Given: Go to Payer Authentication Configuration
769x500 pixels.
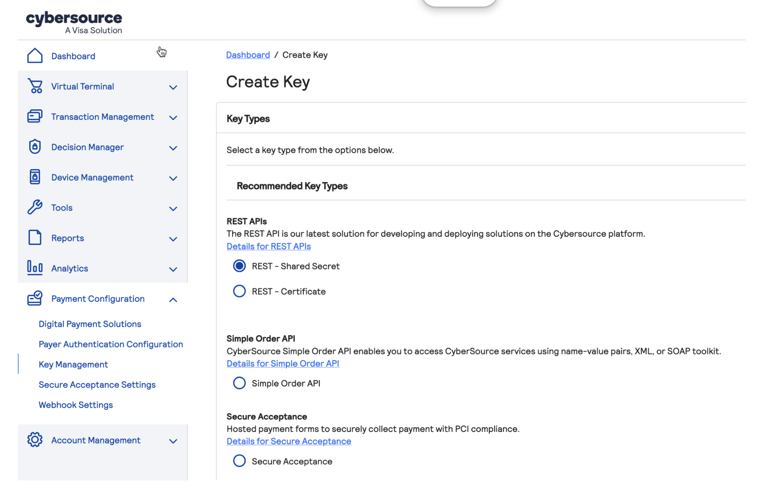Looking at the screenshot, I should (111, 344).
